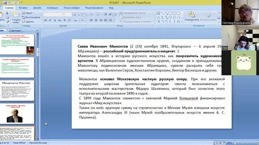Center the text
The width and height of the screenshot is (259, 145).
pos(96,21)
